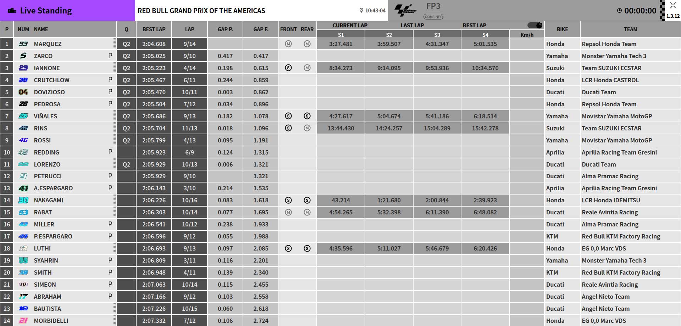Click the Km/h column header
The height and width of the screenshot is (326, 681).
click(x=527, y=35)
